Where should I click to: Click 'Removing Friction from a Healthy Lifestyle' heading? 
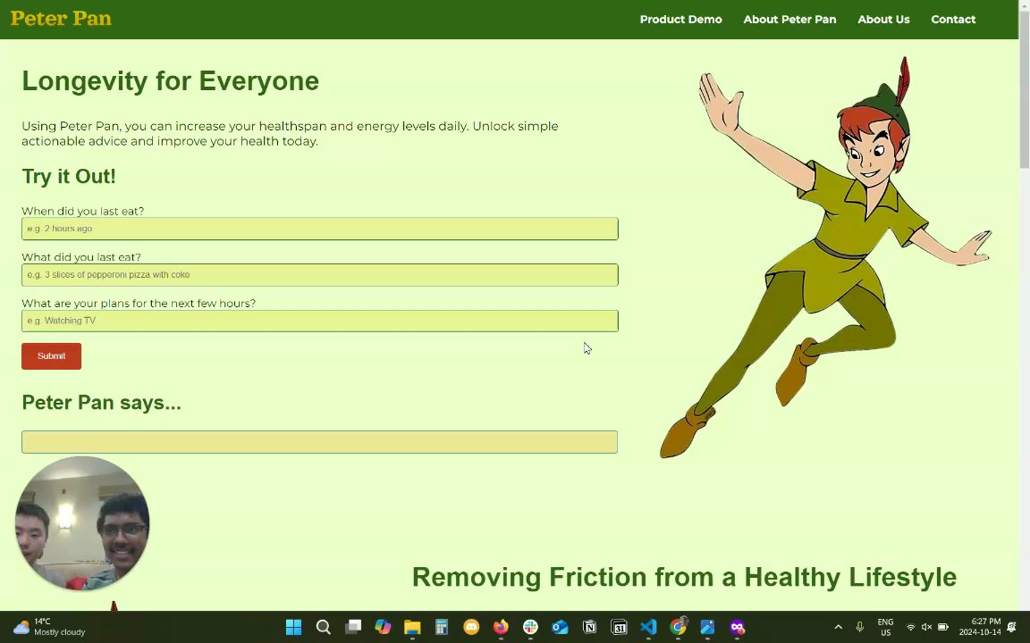pyautogui.click(x=684, y=578)
